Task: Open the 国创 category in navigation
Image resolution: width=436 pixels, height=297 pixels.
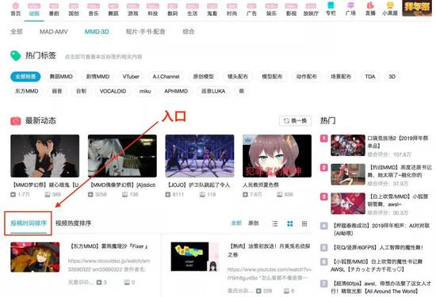Action: pyautogui.click(x=74, y=10)
